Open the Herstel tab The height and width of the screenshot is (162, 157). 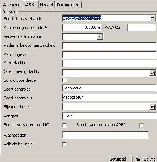pyautogui.click(x=46, y=5)
